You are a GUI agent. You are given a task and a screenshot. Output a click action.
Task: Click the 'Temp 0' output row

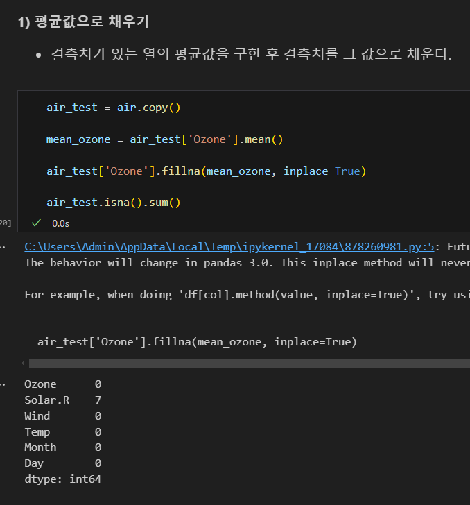click(x=63, y=432)
